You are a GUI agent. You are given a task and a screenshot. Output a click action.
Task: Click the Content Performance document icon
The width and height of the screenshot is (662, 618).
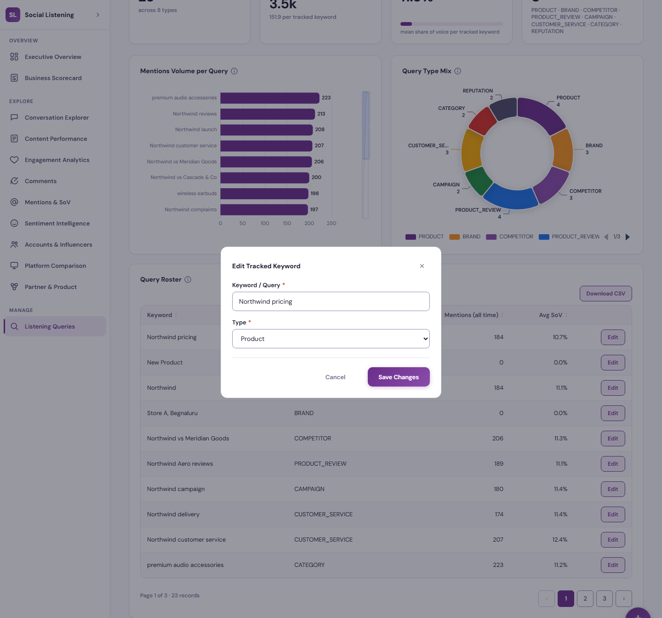pos(14,139)
